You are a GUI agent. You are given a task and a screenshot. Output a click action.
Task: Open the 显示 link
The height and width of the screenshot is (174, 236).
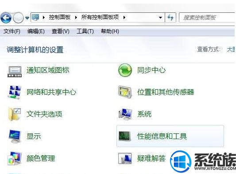pos(34,136)
